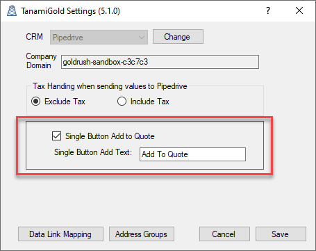Image resolution: width=316 pixels, height=251 pixels.
Task: Open Data Link Mapping
Action: click(x=60, y=234)
